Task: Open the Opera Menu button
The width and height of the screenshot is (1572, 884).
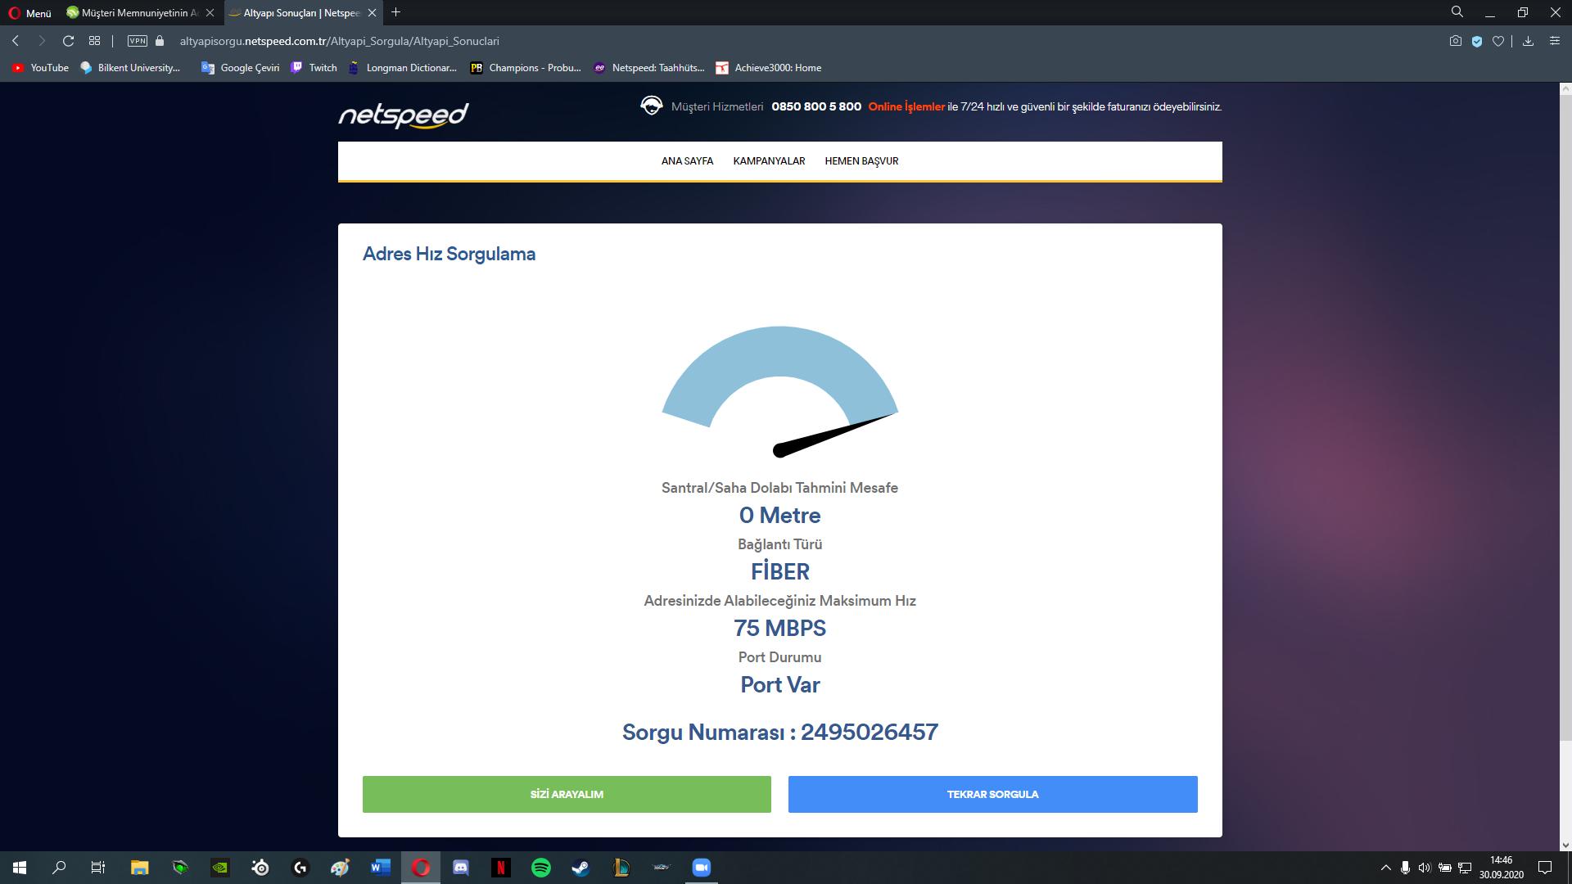Action: [30, 13]
